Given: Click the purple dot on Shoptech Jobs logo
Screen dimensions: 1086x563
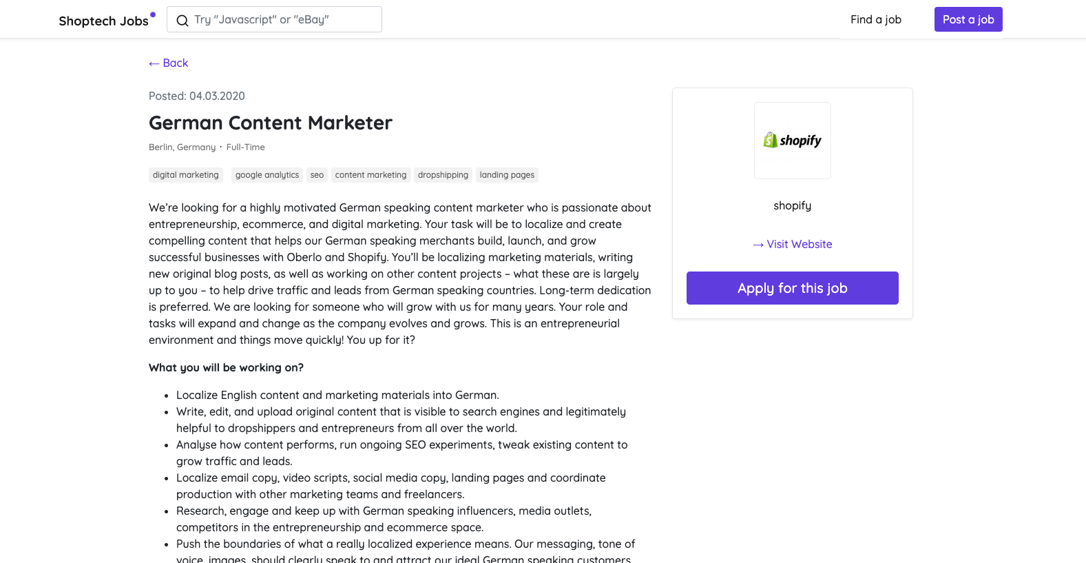Looking at the screenshot, I should click(x=152, y=14).
